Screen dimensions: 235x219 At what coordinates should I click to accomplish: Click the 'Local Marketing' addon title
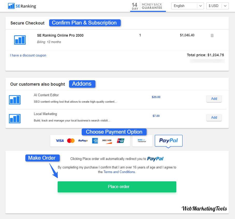click(x=45, y=114)
